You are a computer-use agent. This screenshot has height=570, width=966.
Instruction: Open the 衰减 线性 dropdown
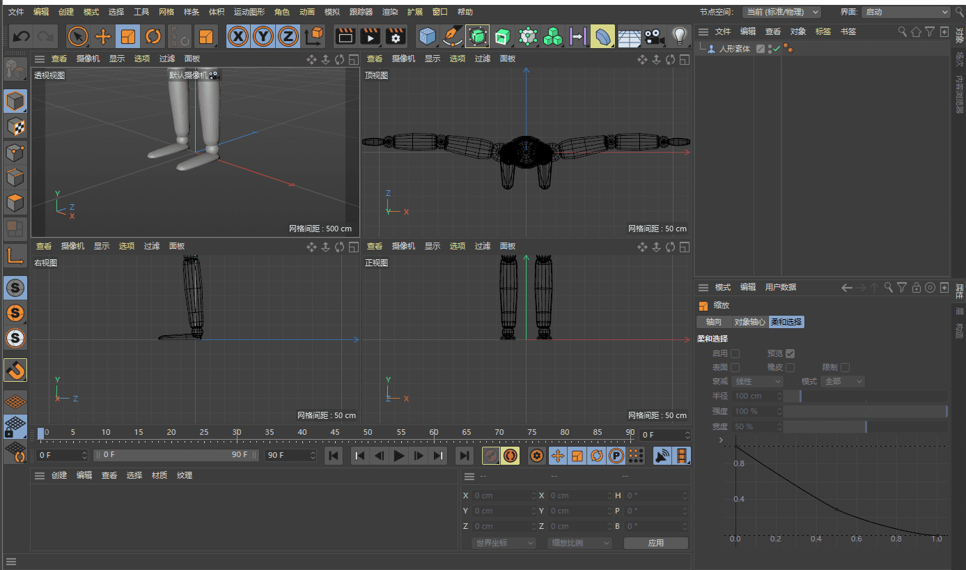[x=757, y=381]
